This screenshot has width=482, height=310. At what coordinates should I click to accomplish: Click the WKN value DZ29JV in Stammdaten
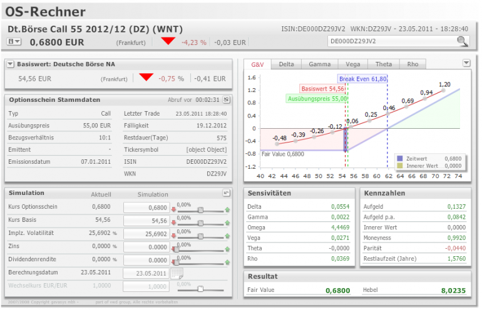[x=217, y=174]
